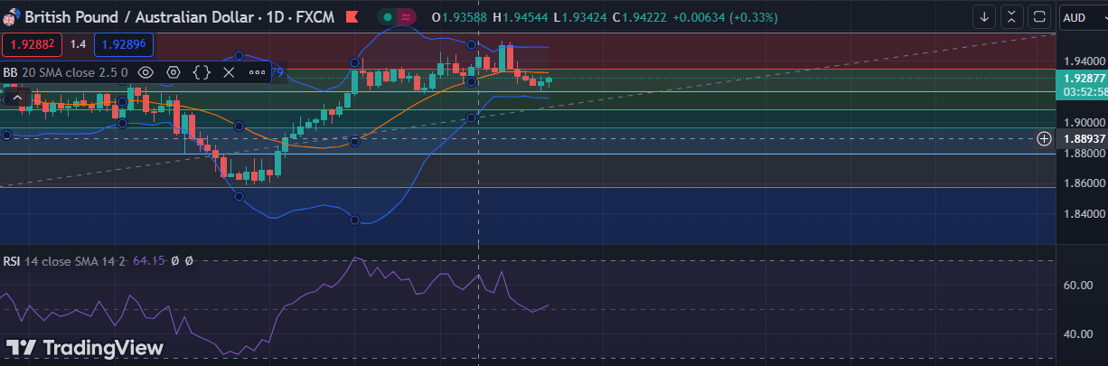This screenshot has width=1108, height=366.
Task: Open Bollinger Bands settings hexagon icon
Action: tap(174, 72)
